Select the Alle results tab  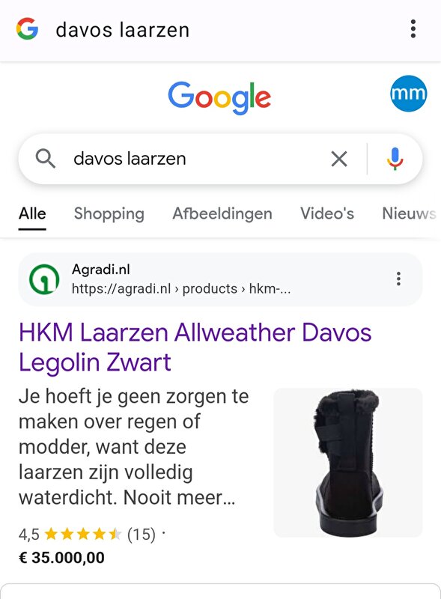pos(32,213)
